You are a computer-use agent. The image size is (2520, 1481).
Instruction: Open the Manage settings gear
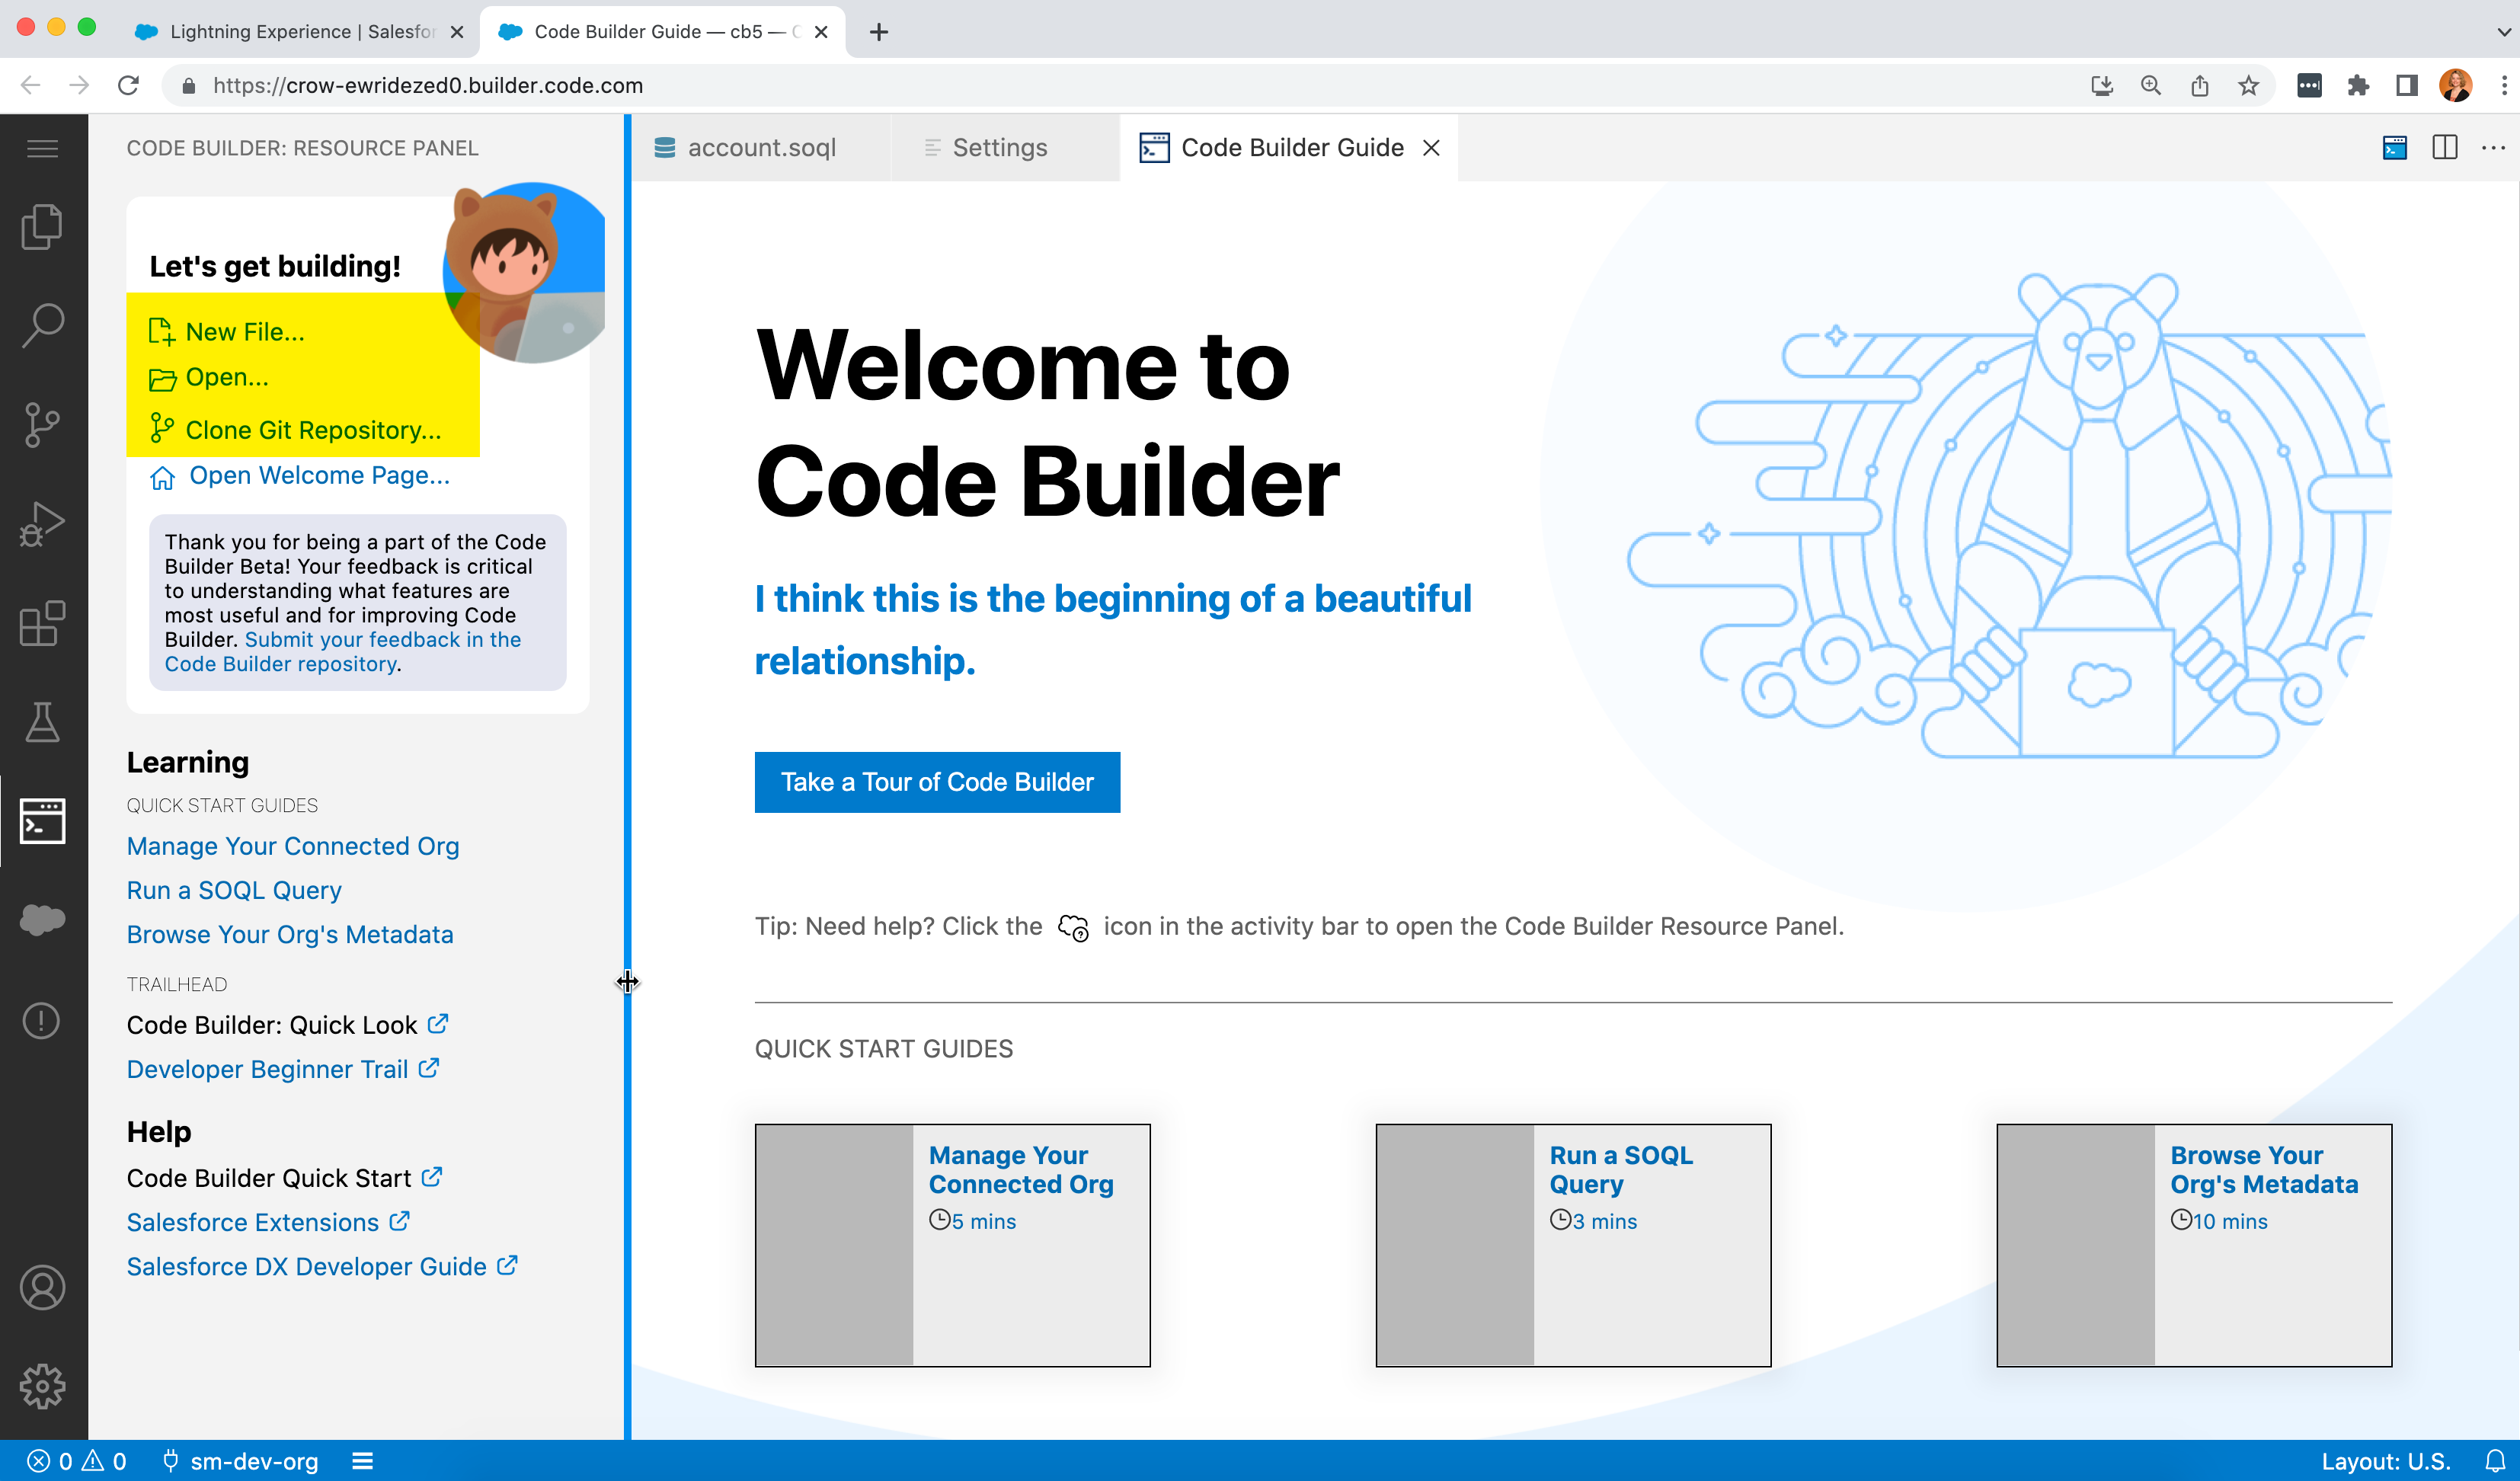coord(43,1386)
